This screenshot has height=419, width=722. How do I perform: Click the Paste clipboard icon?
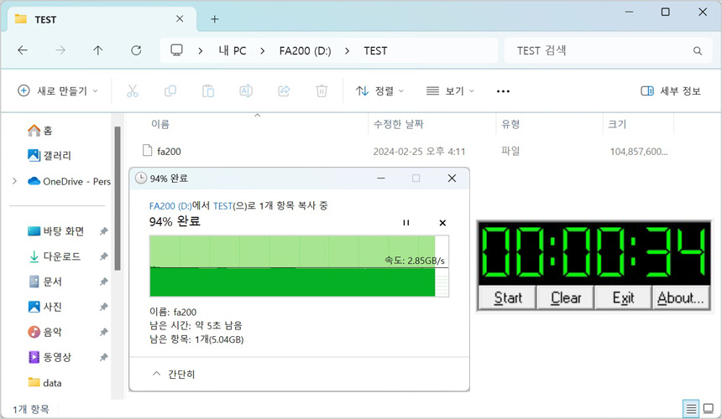tap(208, 91)
